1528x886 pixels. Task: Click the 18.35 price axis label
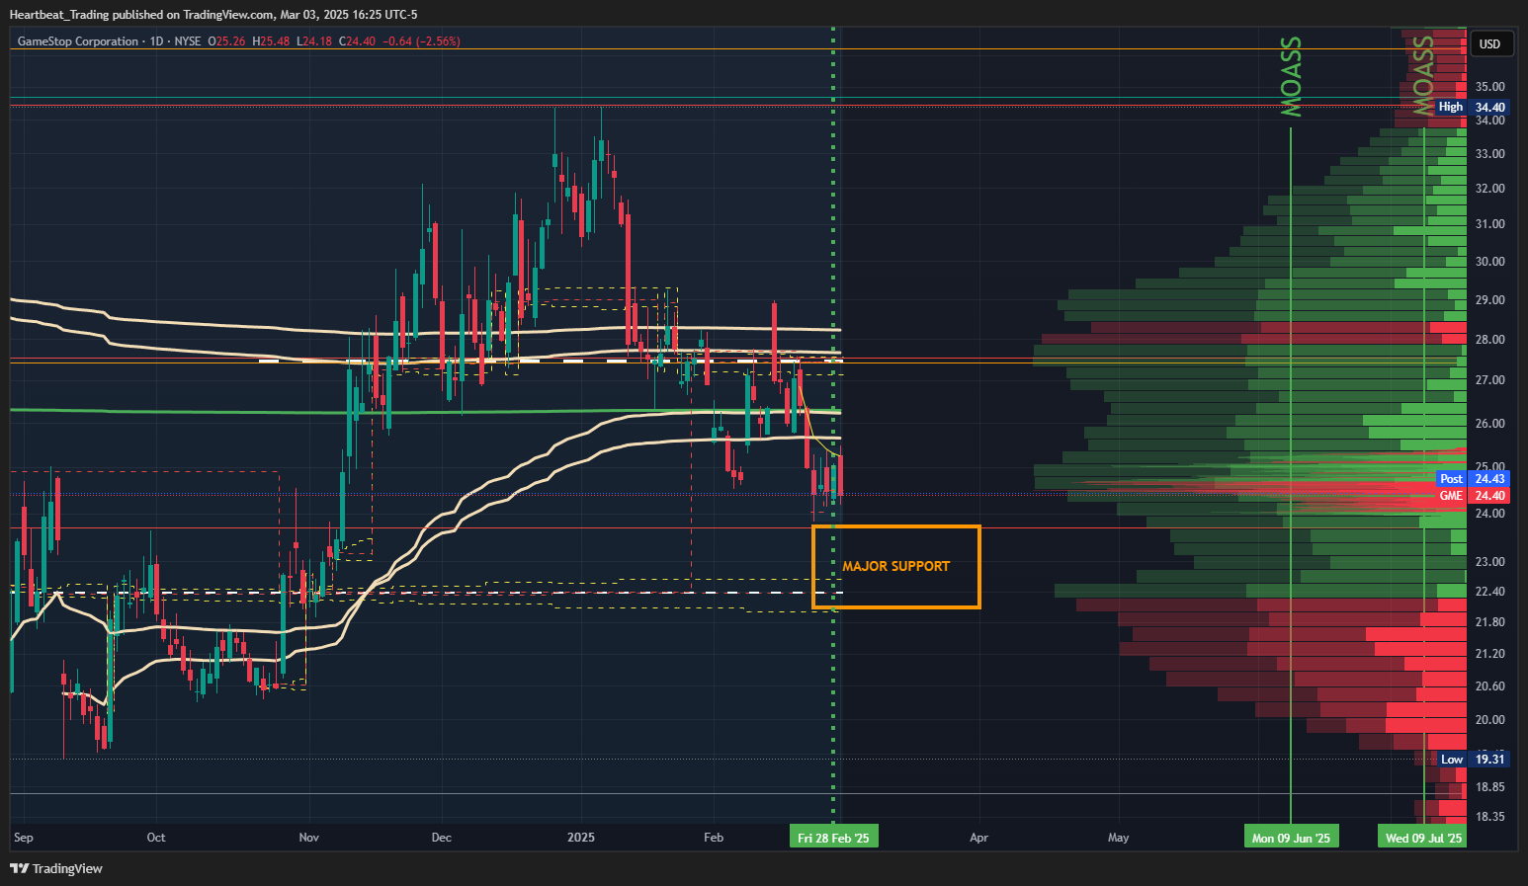point(1489,817)
